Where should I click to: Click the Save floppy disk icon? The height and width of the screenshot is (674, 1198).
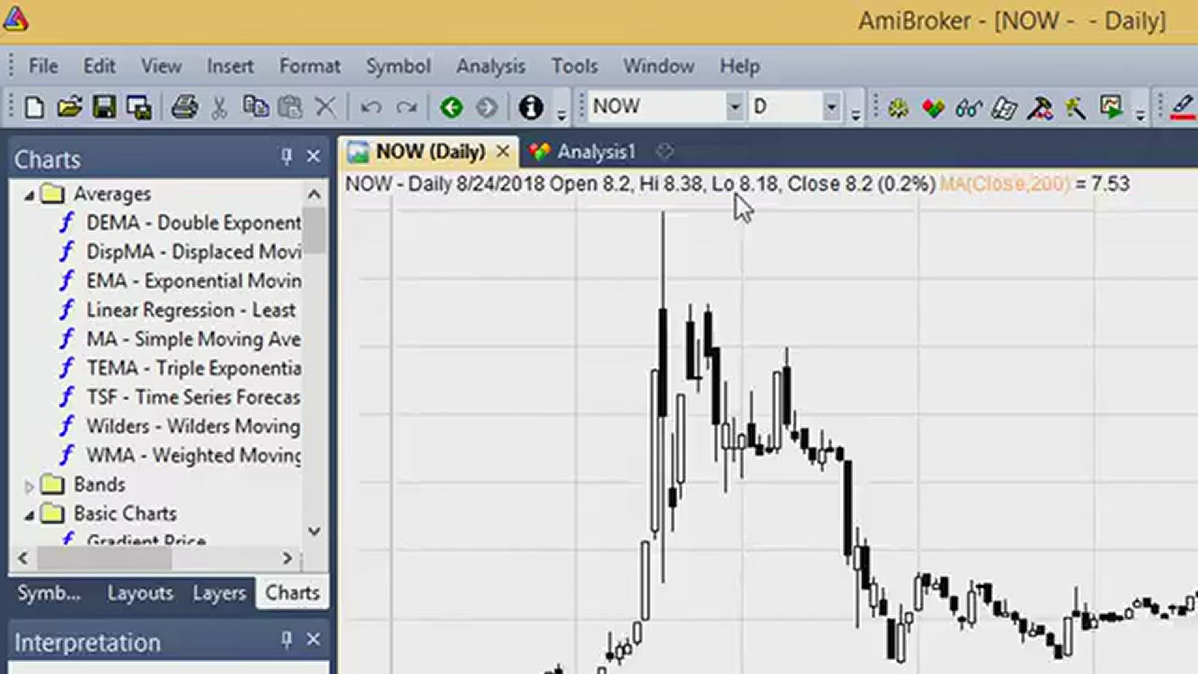click(x=104, y=107)
